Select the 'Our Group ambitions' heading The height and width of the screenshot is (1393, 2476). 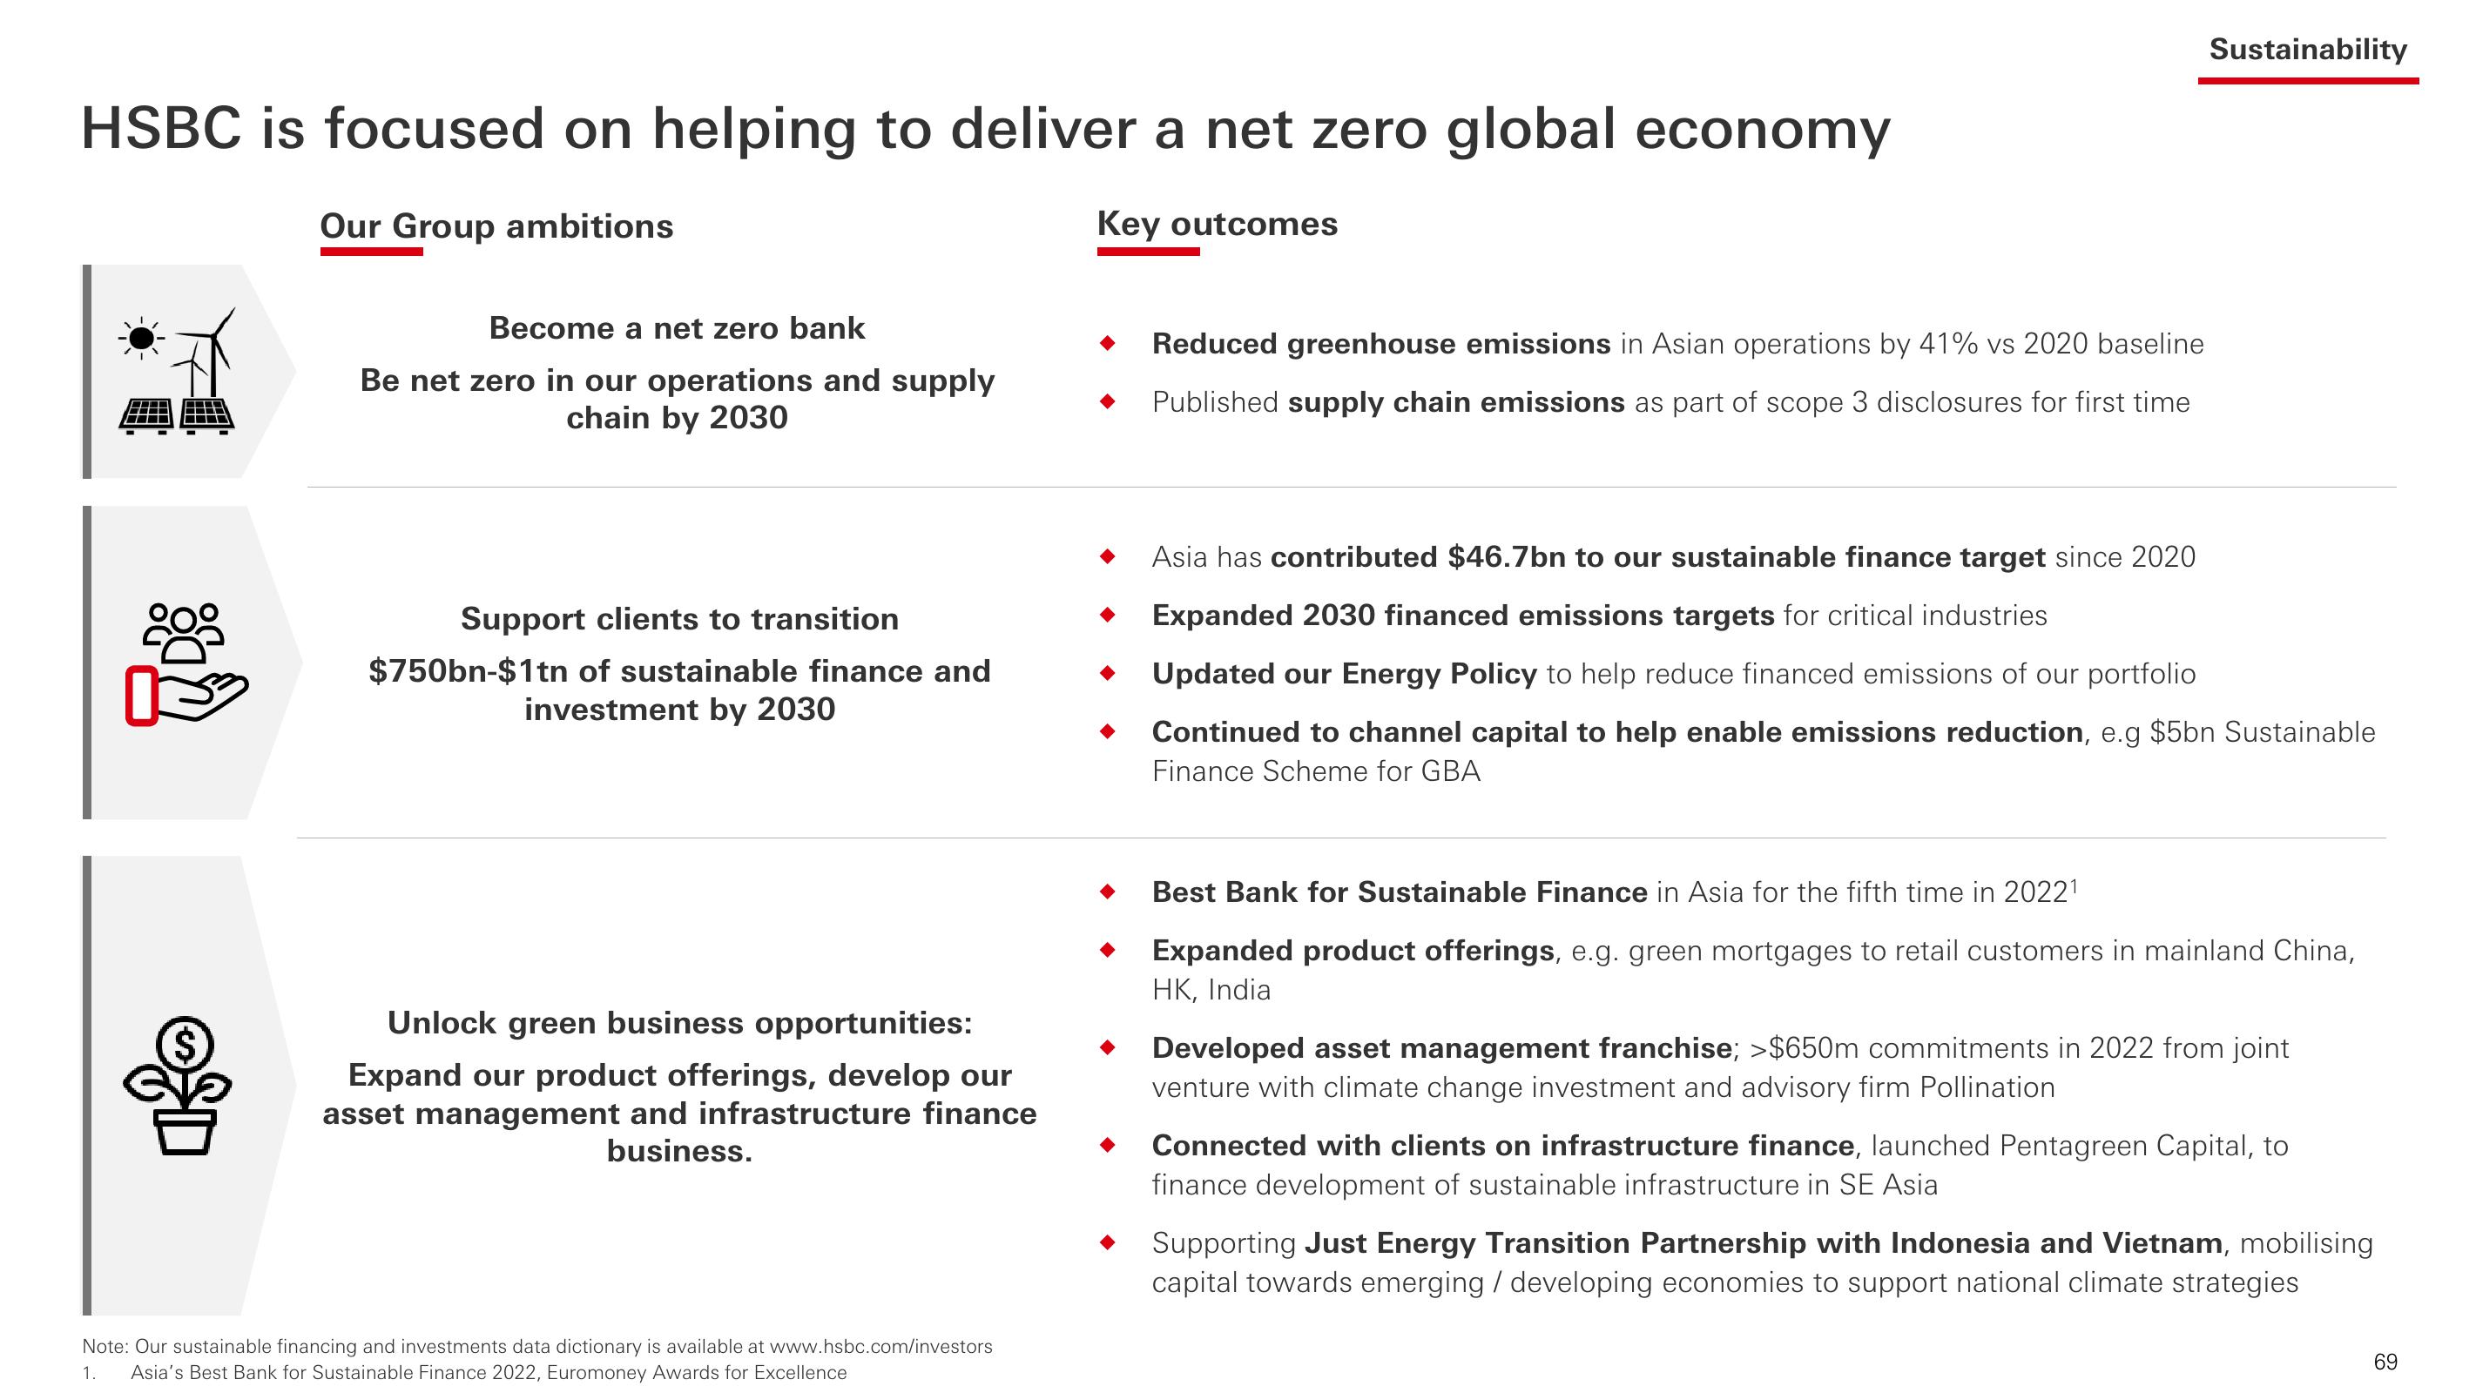pos(496,226)
